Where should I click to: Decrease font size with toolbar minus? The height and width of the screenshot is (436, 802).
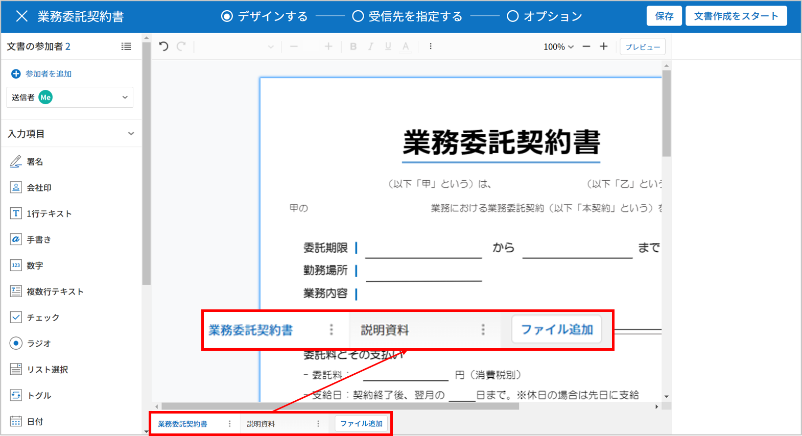(294, 46)
